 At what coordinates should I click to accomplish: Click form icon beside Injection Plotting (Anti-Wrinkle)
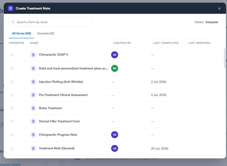point(33,82)
